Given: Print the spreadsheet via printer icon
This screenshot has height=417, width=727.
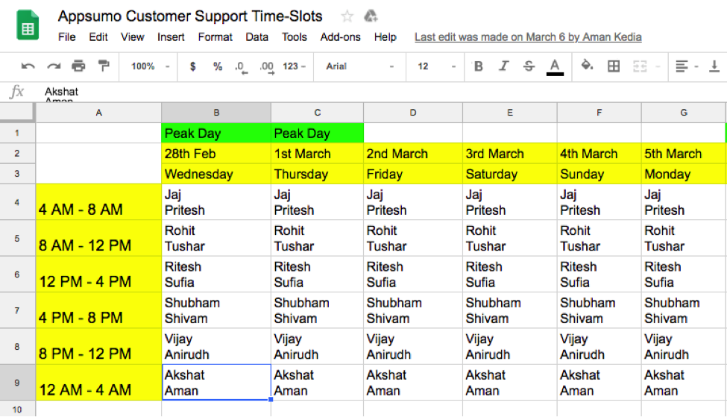Looking at the screenshot, I should [78, 66].
